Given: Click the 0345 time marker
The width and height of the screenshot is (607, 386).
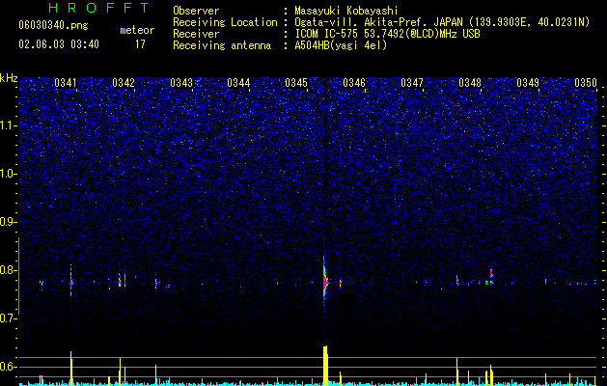Looking at the screenshot, I should [x=296, y=82].
